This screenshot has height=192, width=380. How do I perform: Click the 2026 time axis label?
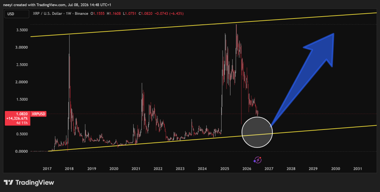247,169
